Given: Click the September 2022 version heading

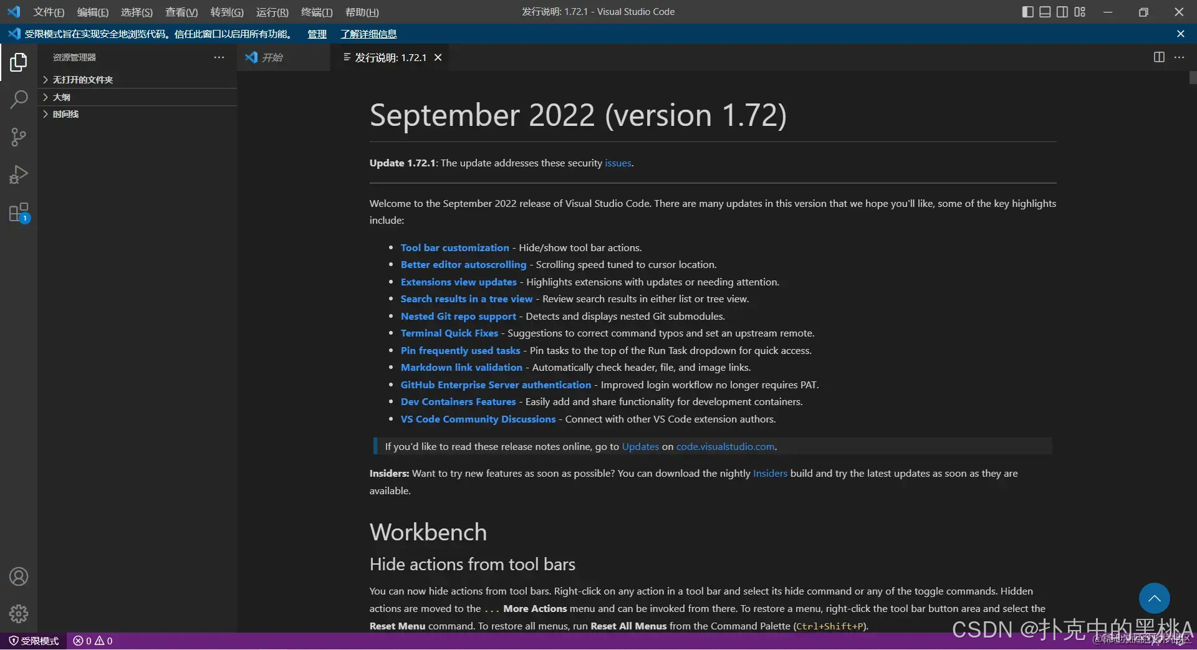Looking at the screenshot, I should [x=578, y=115].
